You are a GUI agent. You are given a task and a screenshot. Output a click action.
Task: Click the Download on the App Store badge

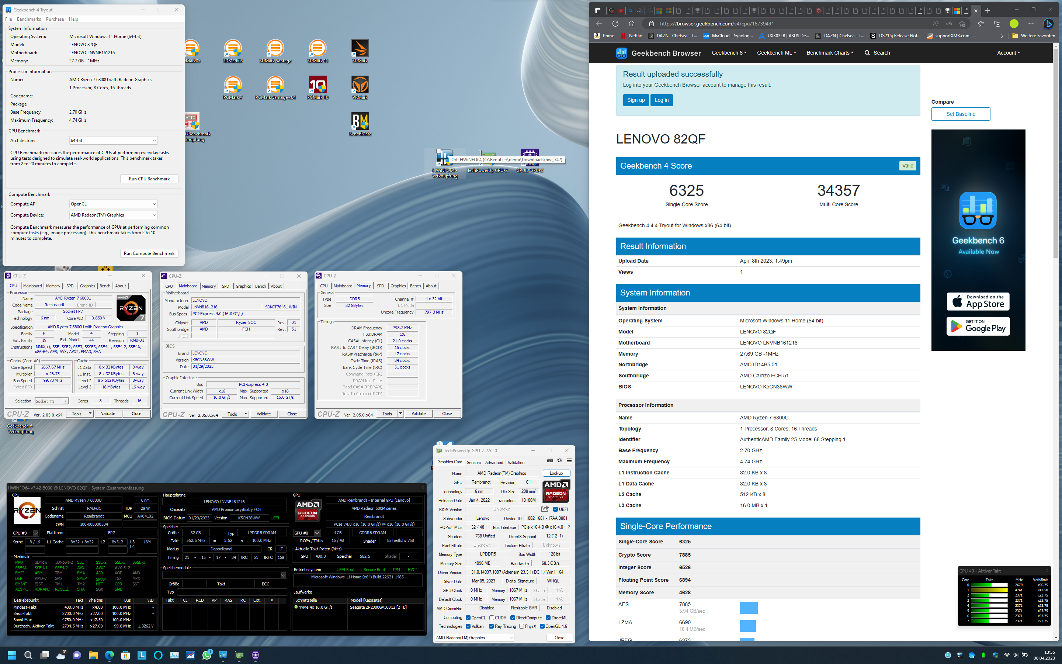point(978,302)
